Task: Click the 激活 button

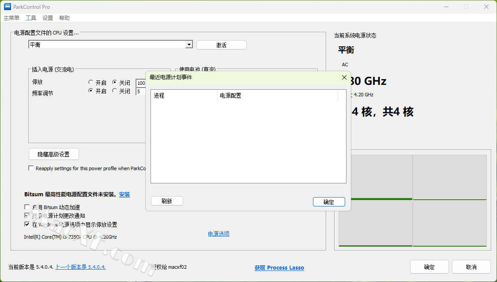Action: click(x=221, y=45)
